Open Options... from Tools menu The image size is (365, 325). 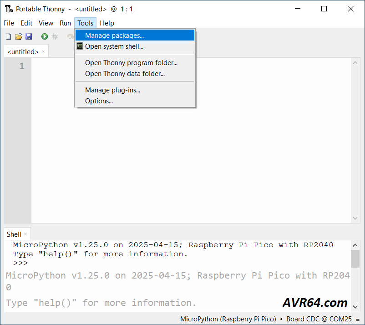[135, 101]
